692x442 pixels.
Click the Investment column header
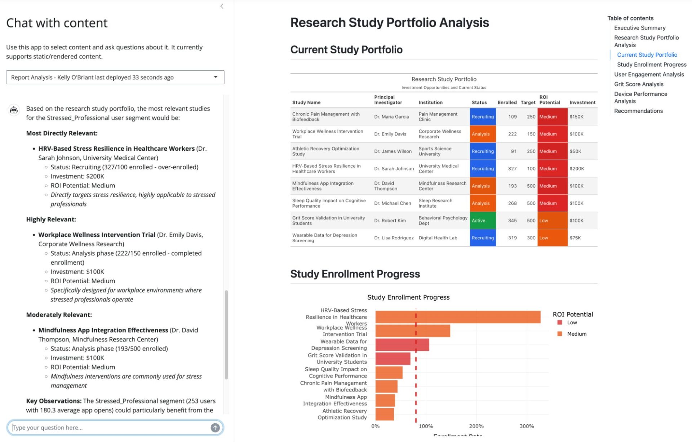tap(582, 102)
